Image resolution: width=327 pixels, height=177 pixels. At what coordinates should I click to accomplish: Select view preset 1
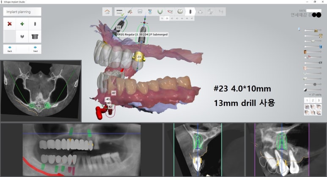coord(307,100)
